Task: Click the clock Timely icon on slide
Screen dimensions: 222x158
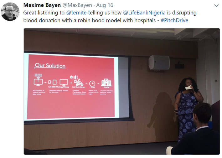Action: click(x=92, y=84)
